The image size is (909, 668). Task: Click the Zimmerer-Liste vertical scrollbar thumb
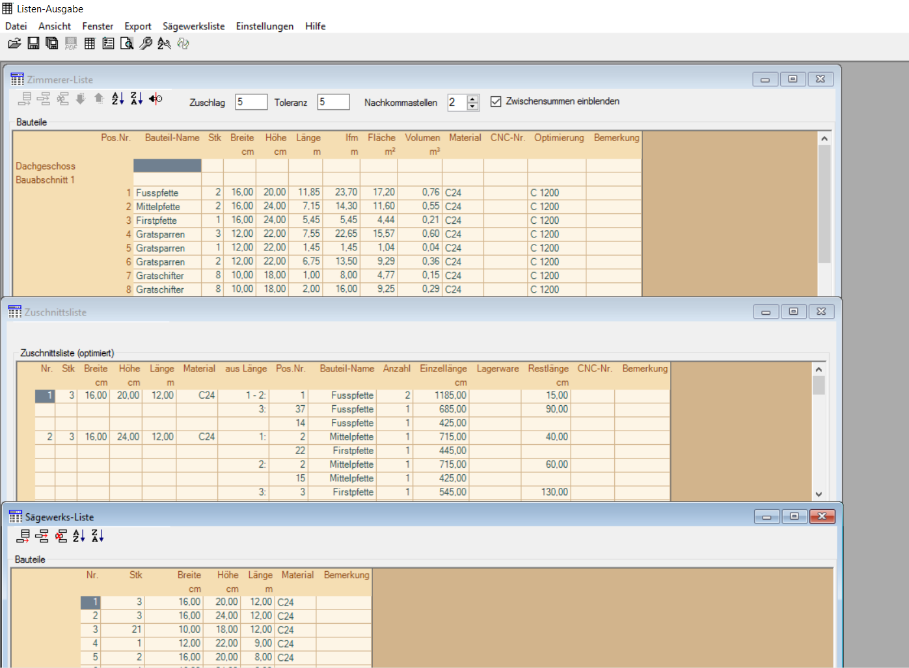pos(824,204)
